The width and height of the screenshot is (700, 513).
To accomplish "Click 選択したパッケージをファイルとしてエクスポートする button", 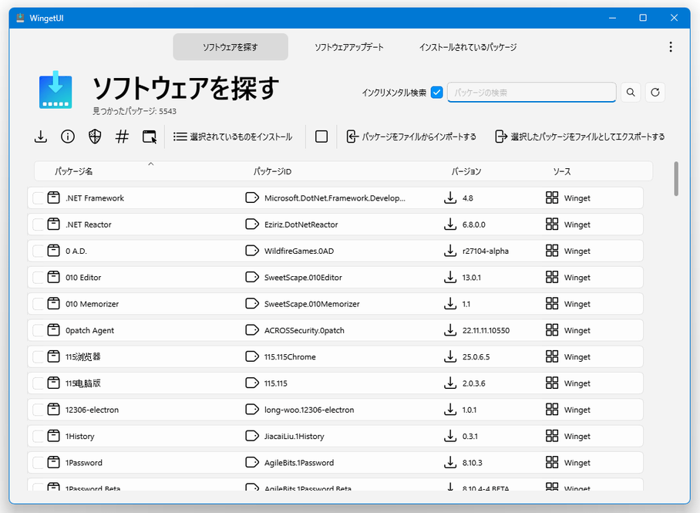I will click(580, 137).
